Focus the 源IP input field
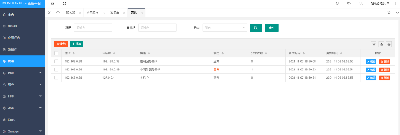Screen dimensions: 400x135 (x=93, y=28)
